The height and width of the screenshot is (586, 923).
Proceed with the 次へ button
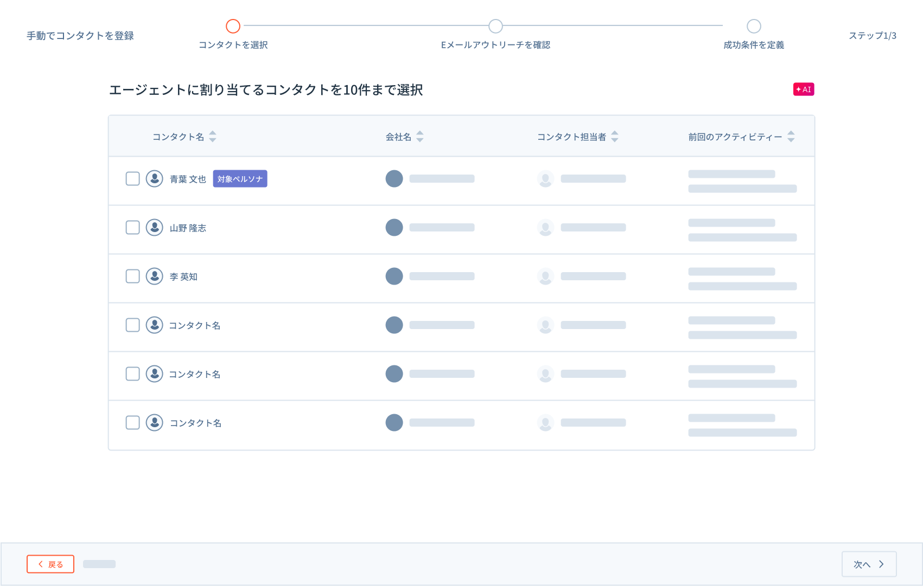coord(869,564)
